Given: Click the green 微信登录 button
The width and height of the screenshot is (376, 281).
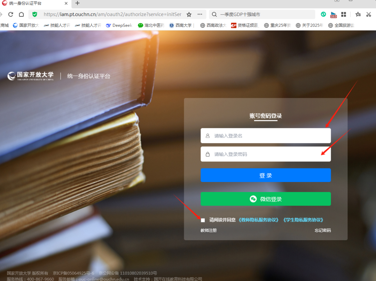Looking at the screenshot, I should 266,199.
